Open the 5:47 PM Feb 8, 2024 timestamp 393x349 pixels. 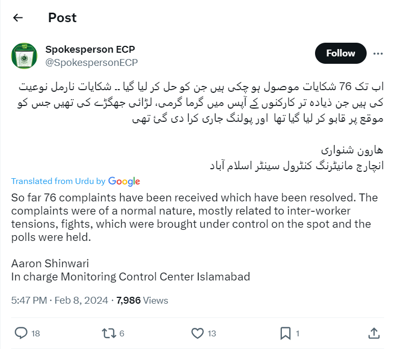[x=60, y=300]
